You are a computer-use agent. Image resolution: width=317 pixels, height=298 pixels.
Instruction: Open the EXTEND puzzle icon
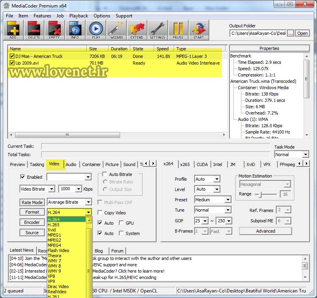coord(137,30)
